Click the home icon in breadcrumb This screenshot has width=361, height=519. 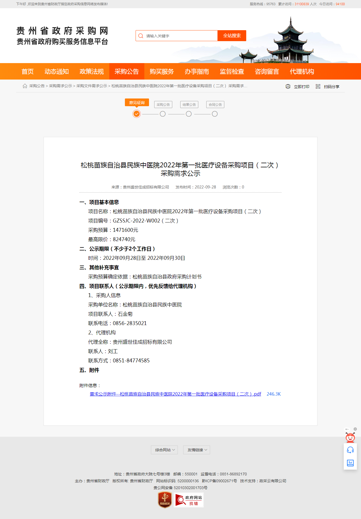point(25,86)
